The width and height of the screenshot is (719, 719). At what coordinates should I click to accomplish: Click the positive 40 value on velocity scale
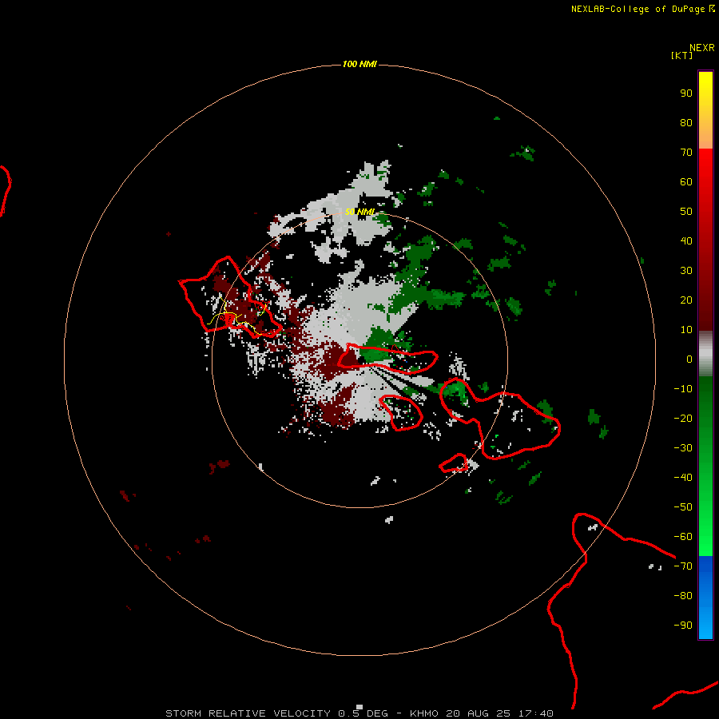pos(686,240)
